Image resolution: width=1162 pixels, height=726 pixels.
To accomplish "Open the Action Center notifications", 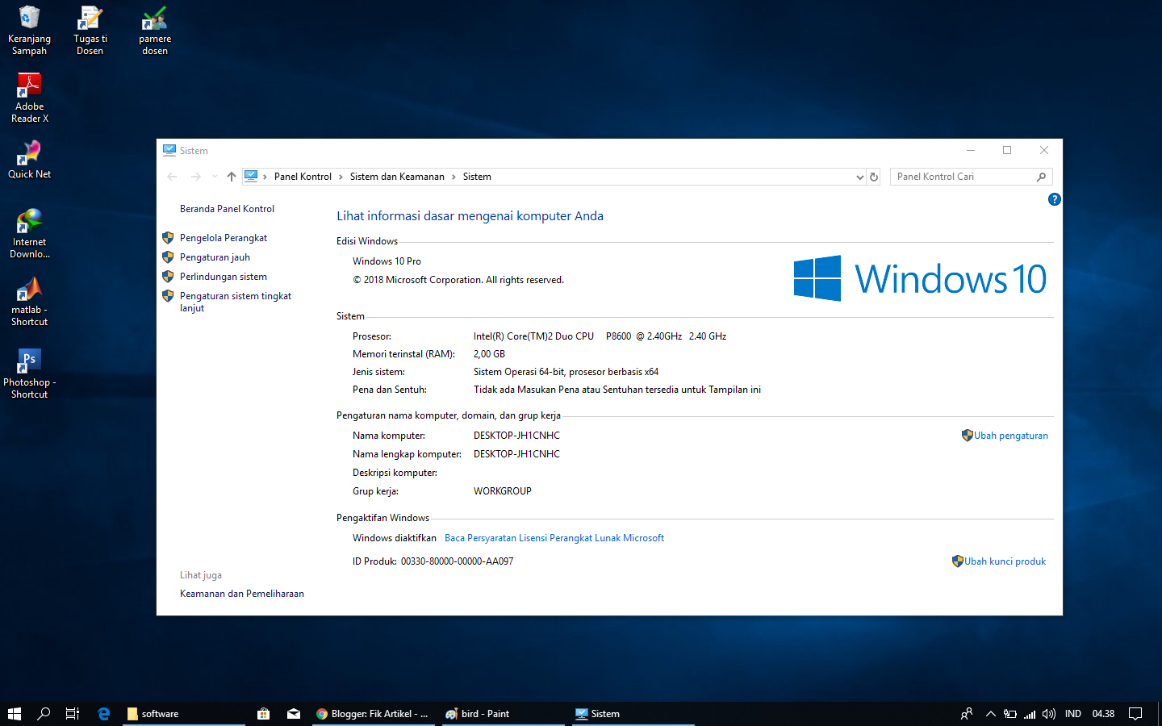I will [1135, 714].
